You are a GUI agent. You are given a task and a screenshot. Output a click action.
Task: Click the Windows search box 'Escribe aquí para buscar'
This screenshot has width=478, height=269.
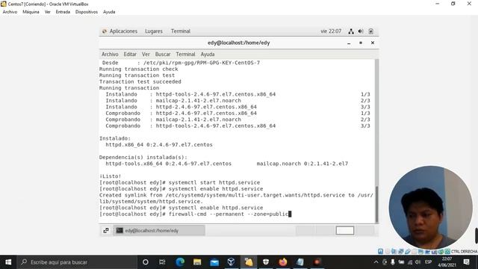pyautogui.click(x=77, y=262)
